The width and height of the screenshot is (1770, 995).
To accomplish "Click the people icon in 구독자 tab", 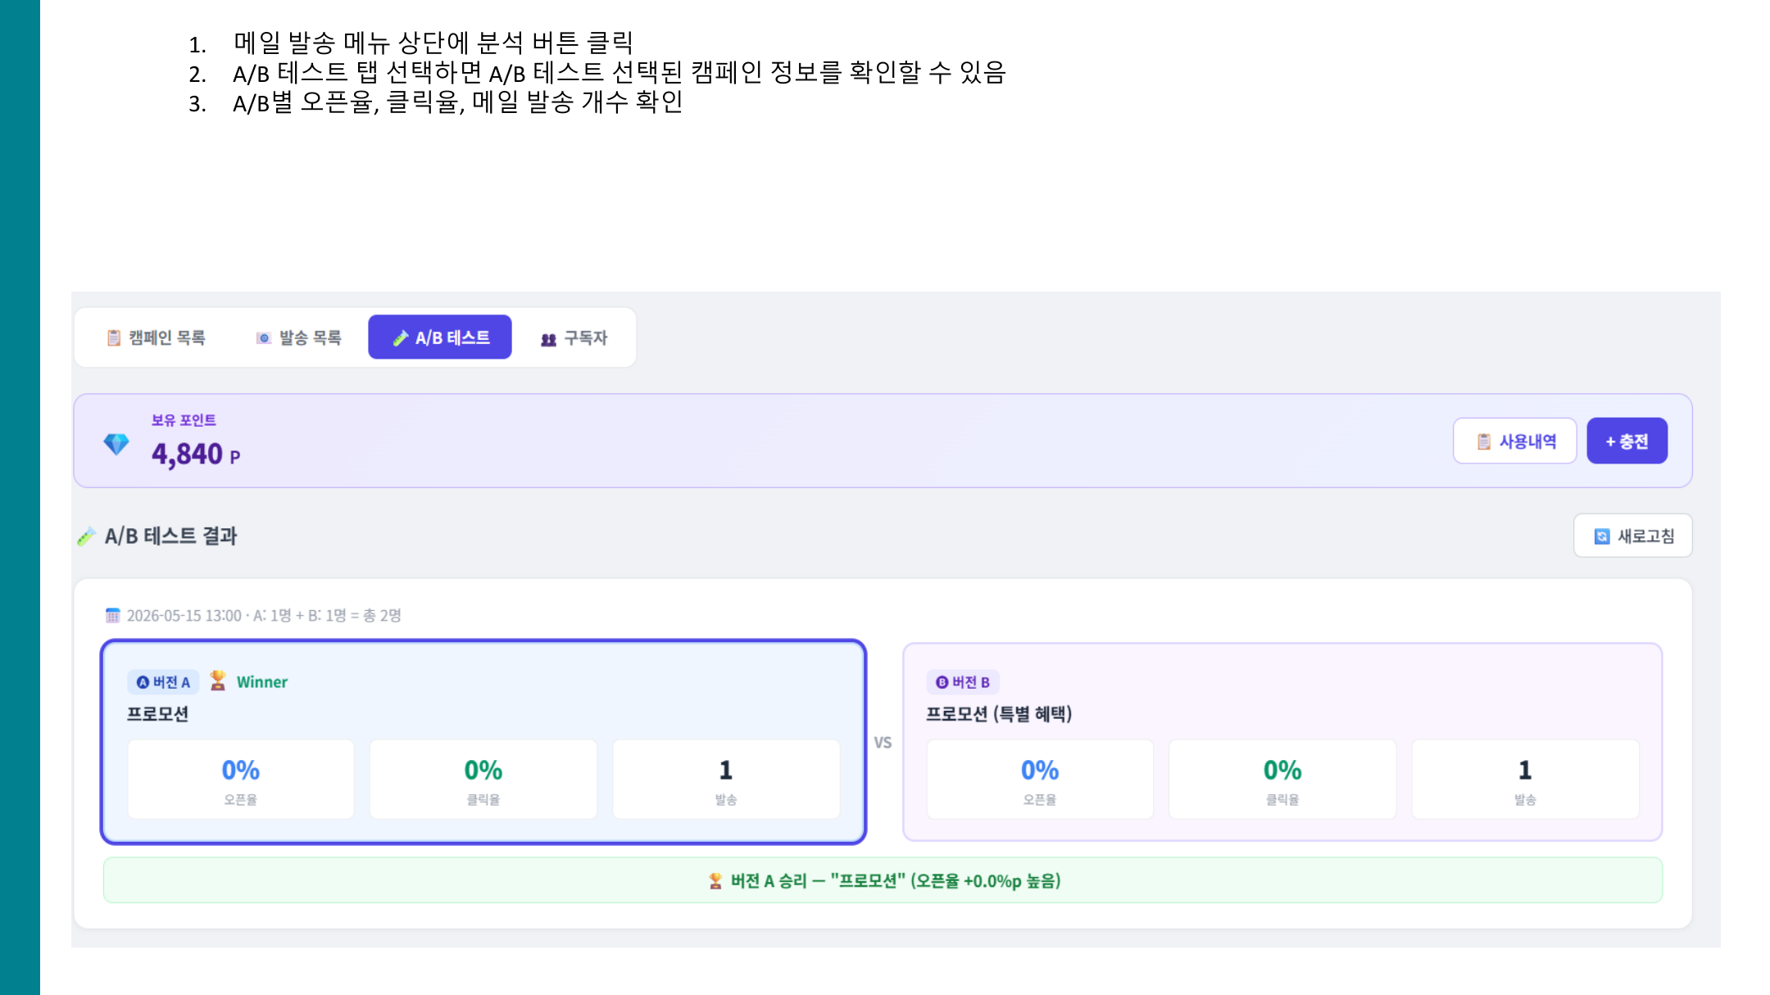I will (548, 339).
